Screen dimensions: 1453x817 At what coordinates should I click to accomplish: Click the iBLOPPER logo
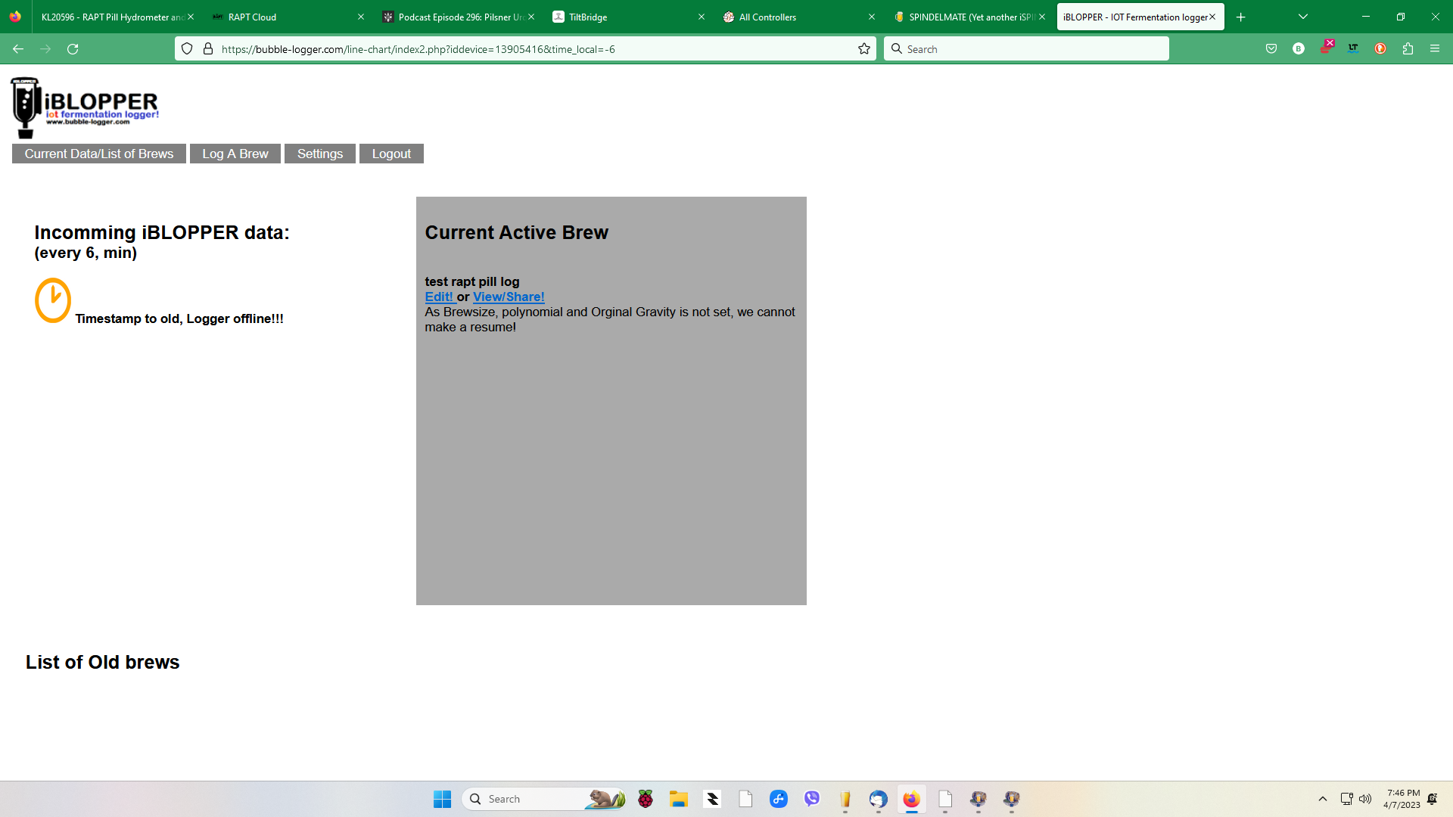pos(85,107)
